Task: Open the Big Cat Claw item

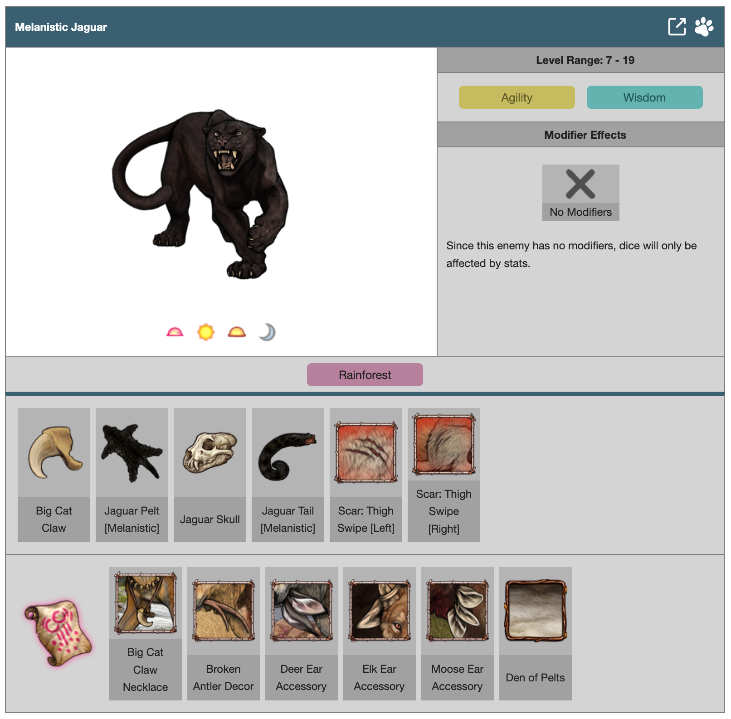Action: pos(54,475)
